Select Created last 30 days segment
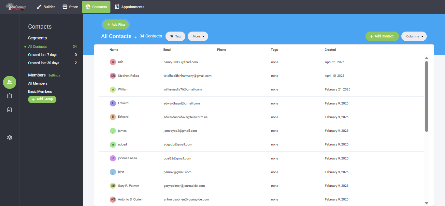The width and height of the screenshot is (445, 206). (44, 63)
